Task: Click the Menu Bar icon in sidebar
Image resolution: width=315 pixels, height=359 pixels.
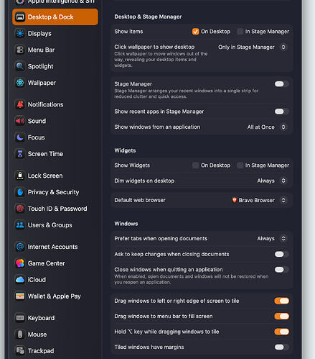Action: pyautogui.click(x=20, y=50)
